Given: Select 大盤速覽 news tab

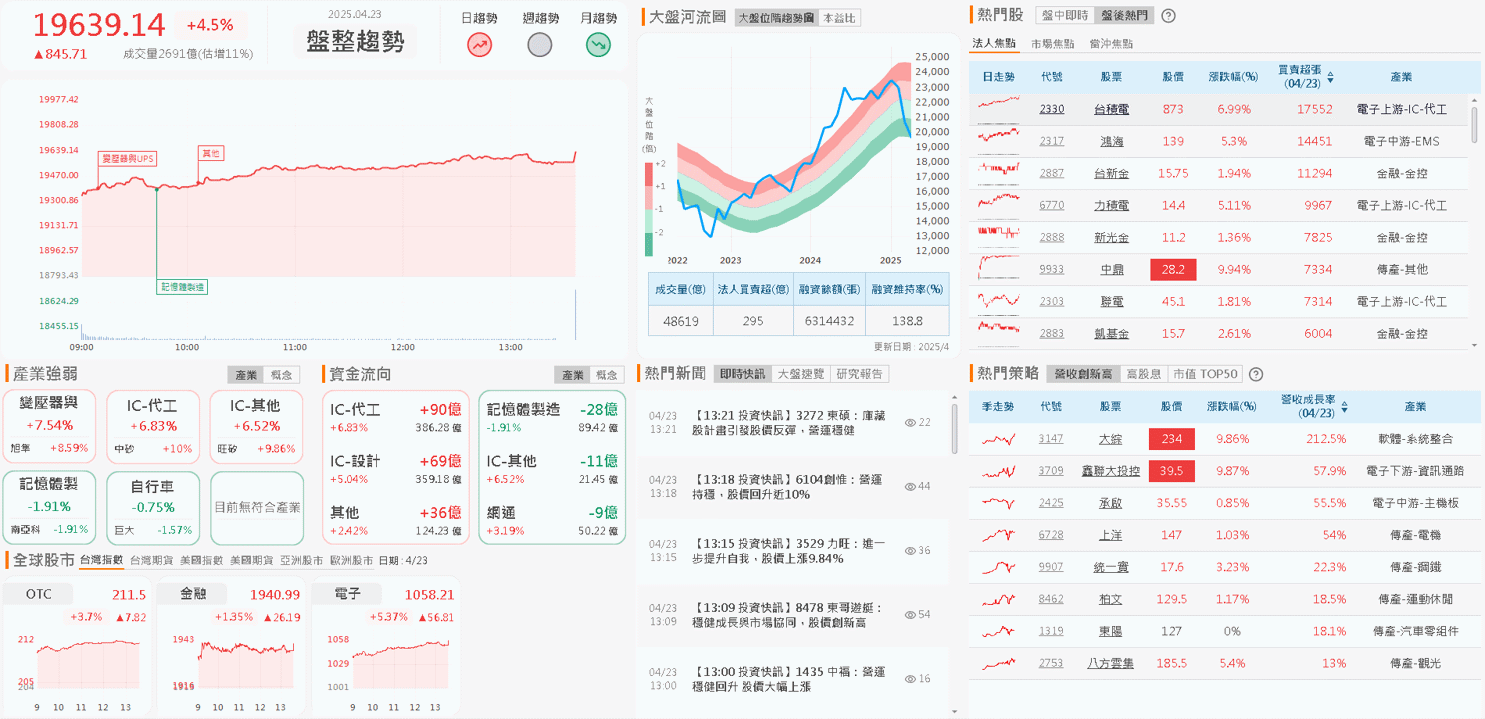Looking at the screenshot, I should [x=801, y=374].
